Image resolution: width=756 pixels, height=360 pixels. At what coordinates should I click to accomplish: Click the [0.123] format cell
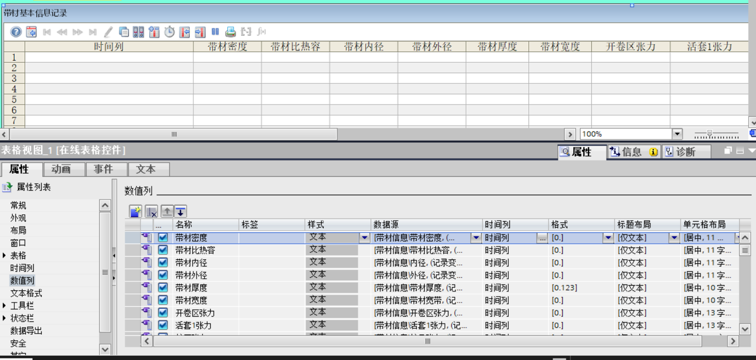tap(582, 288)
